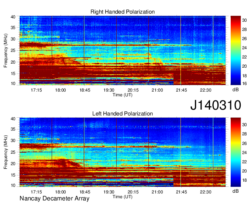Click 20:15 tick on right-handed plot
Screen dimensions: 251x203
tap(133, 90)
